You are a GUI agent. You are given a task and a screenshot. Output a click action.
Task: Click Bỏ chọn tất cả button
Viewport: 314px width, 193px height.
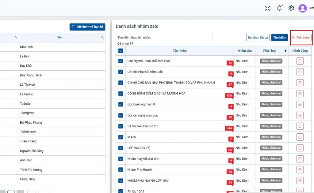(x=258, y=38)
